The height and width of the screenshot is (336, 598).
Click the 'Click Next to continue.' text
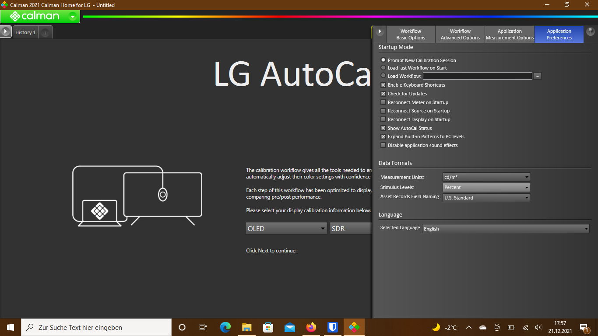tap(271, 251)
